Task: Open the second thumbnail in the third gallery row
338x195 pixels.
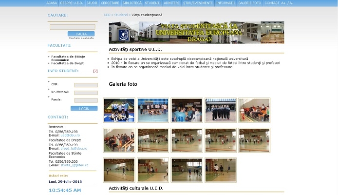Action: [153, 170]
